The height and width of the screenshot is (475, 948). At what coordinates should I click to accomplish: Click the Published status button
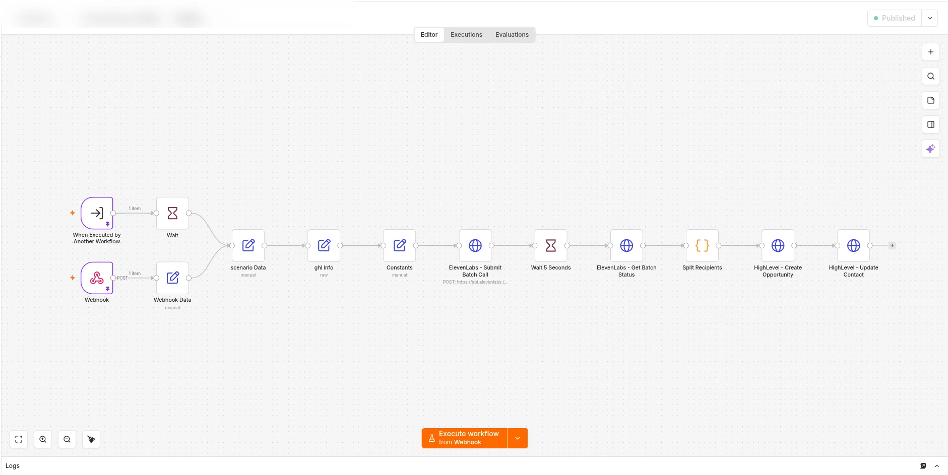tap(895, 18)
